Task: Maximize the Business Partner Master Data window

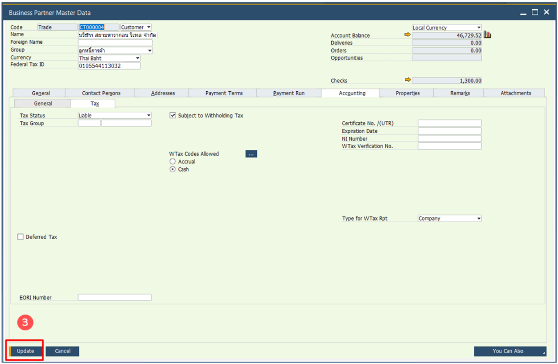Action: point(535,12)
